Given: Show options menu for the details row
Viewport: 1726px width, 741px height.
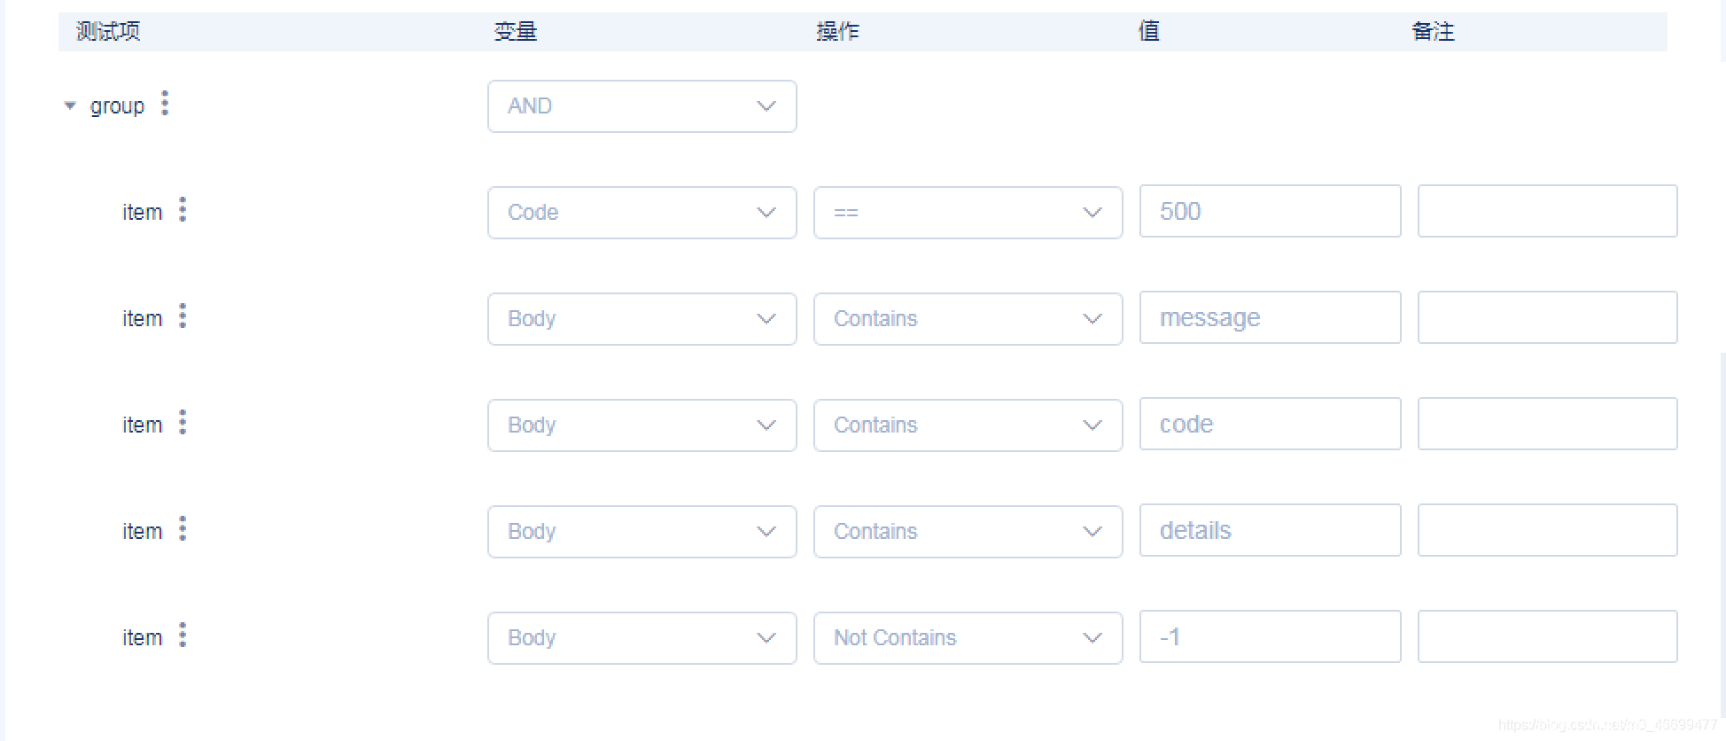Looking at the screenshot, I should point(183,529).
